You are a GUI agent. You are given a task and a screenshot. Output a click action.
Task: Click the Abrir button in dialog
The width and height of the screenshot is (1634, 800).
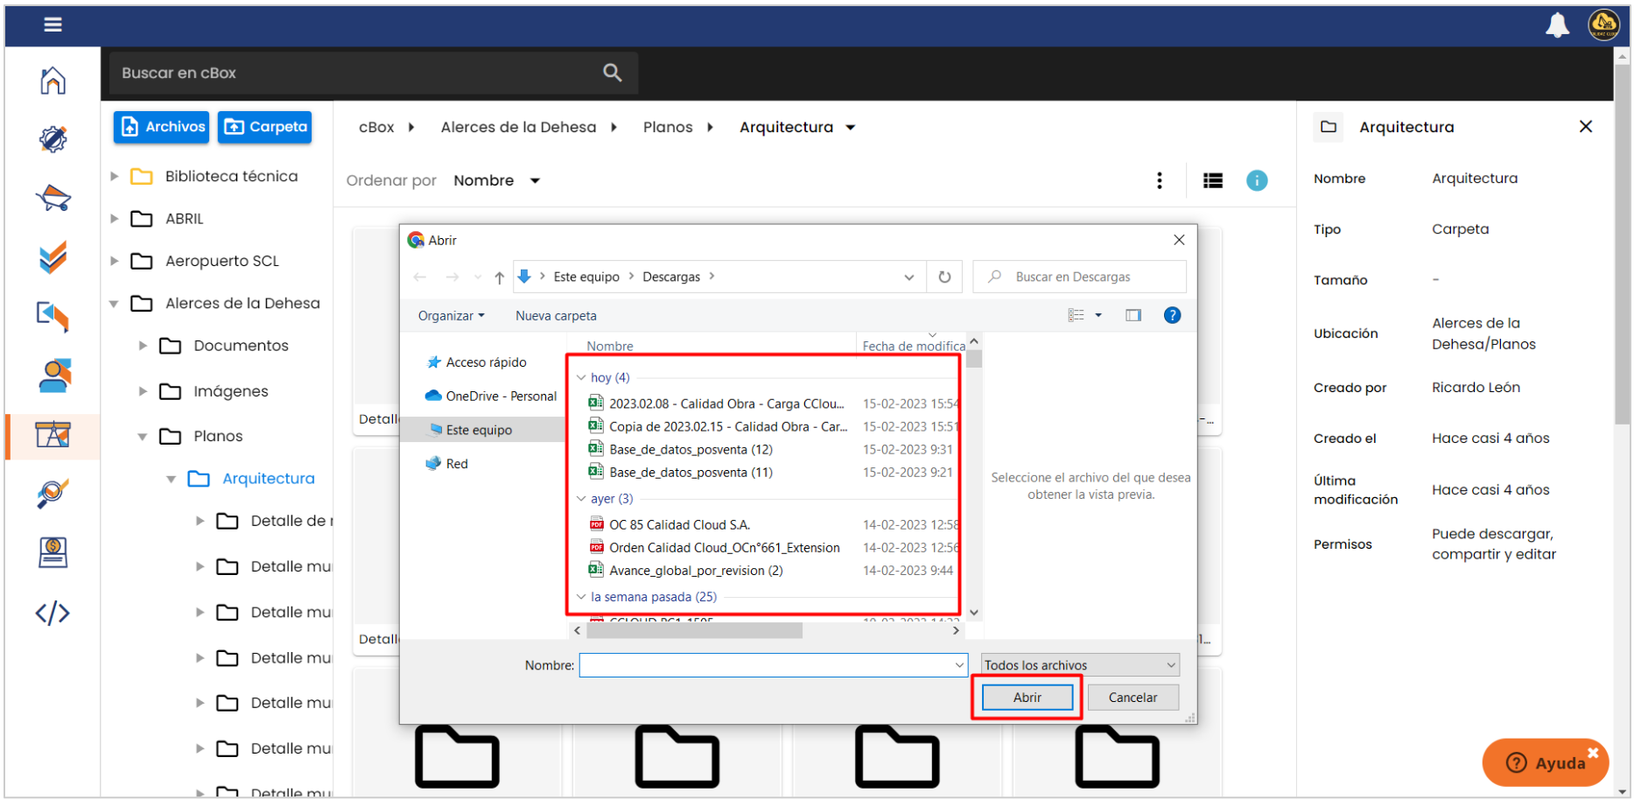1027,698
